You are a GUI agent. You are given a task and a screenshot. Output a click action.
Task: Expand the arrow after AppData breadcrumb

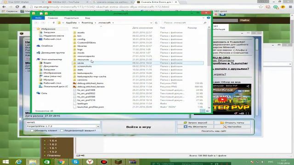pos(79,22)
